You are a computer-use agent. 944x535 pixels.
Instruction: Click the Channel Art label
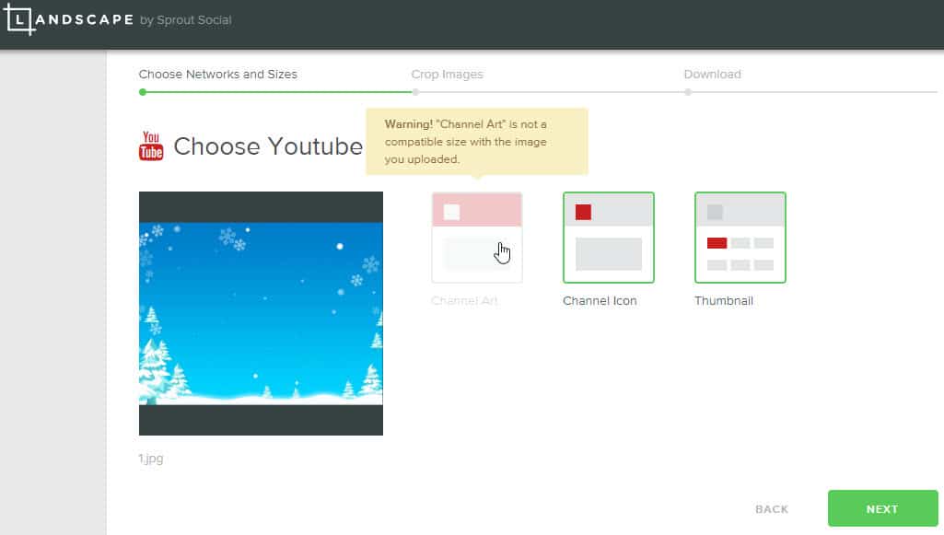(x=464, y=301)
